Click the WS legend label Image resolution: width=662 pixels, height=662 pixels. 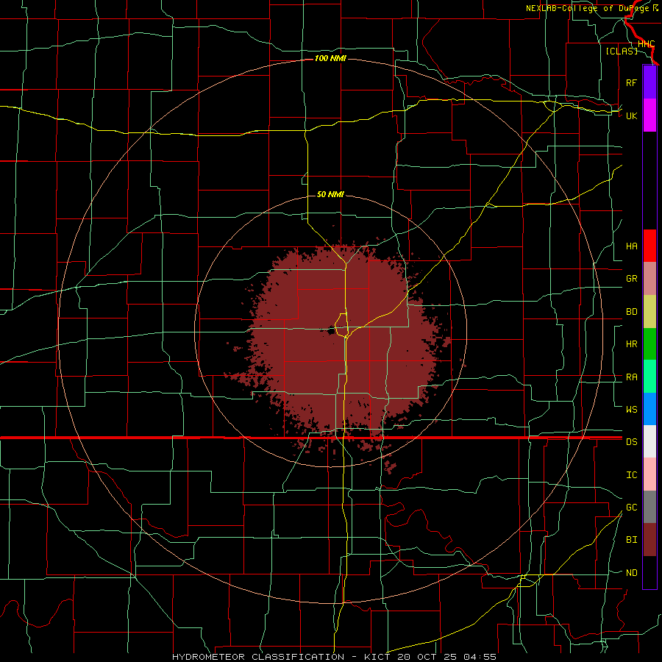tap(632, 410)
